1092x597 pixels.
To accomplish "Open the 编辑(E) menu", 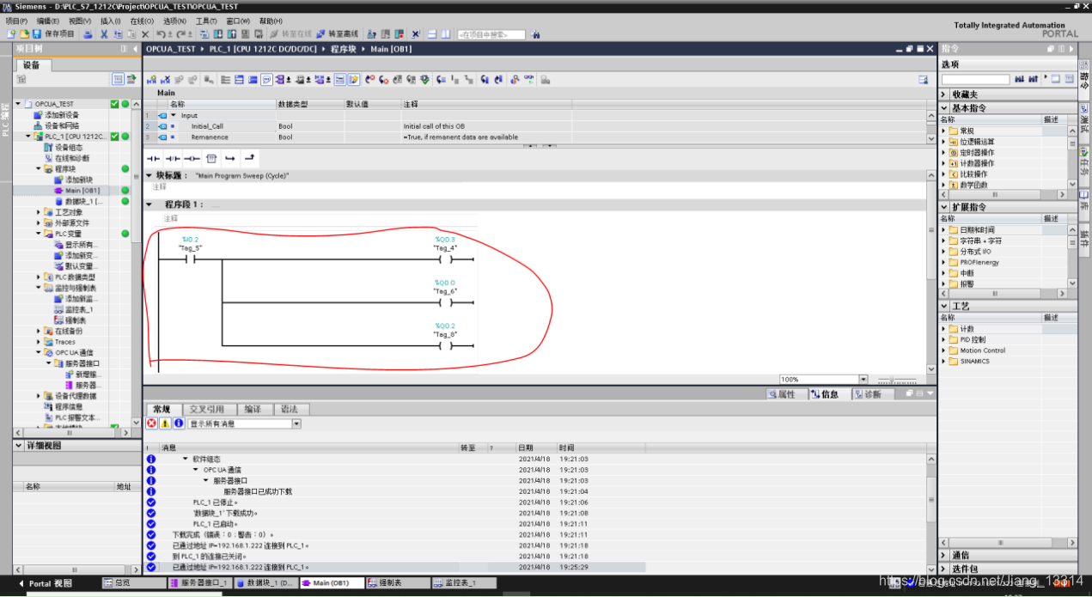I will tap(48, 21).
